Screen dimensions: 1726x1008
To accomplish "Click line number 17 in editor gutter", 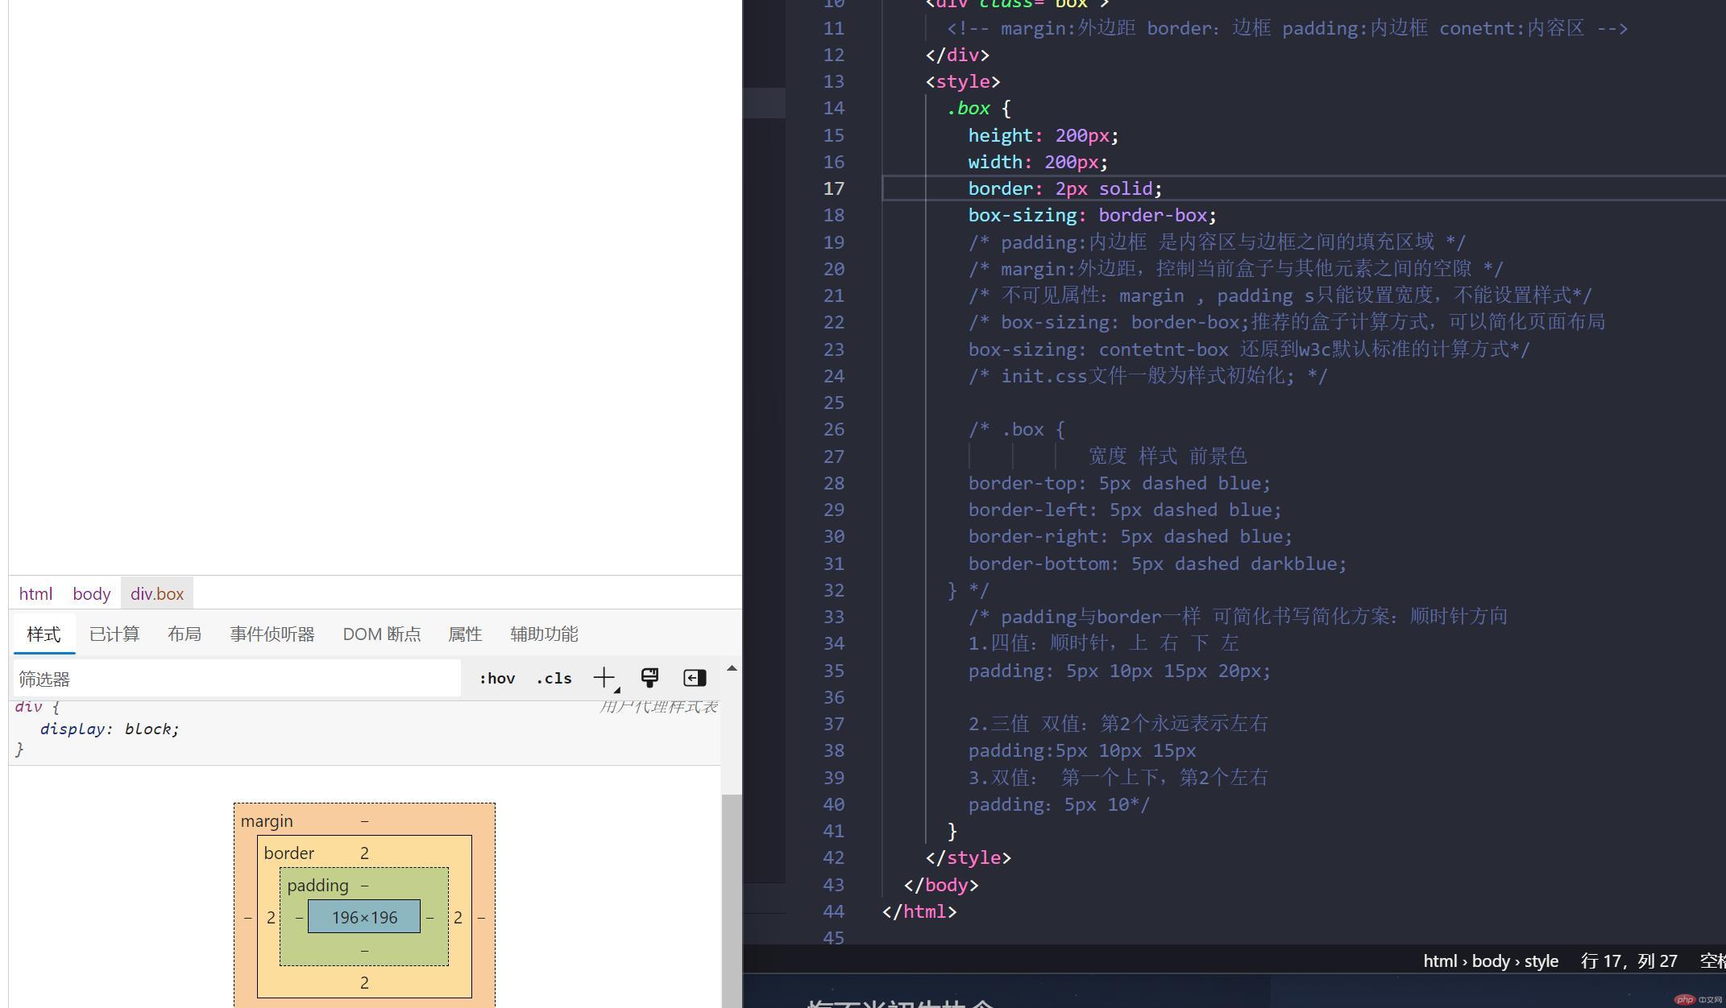I will 833,188.
